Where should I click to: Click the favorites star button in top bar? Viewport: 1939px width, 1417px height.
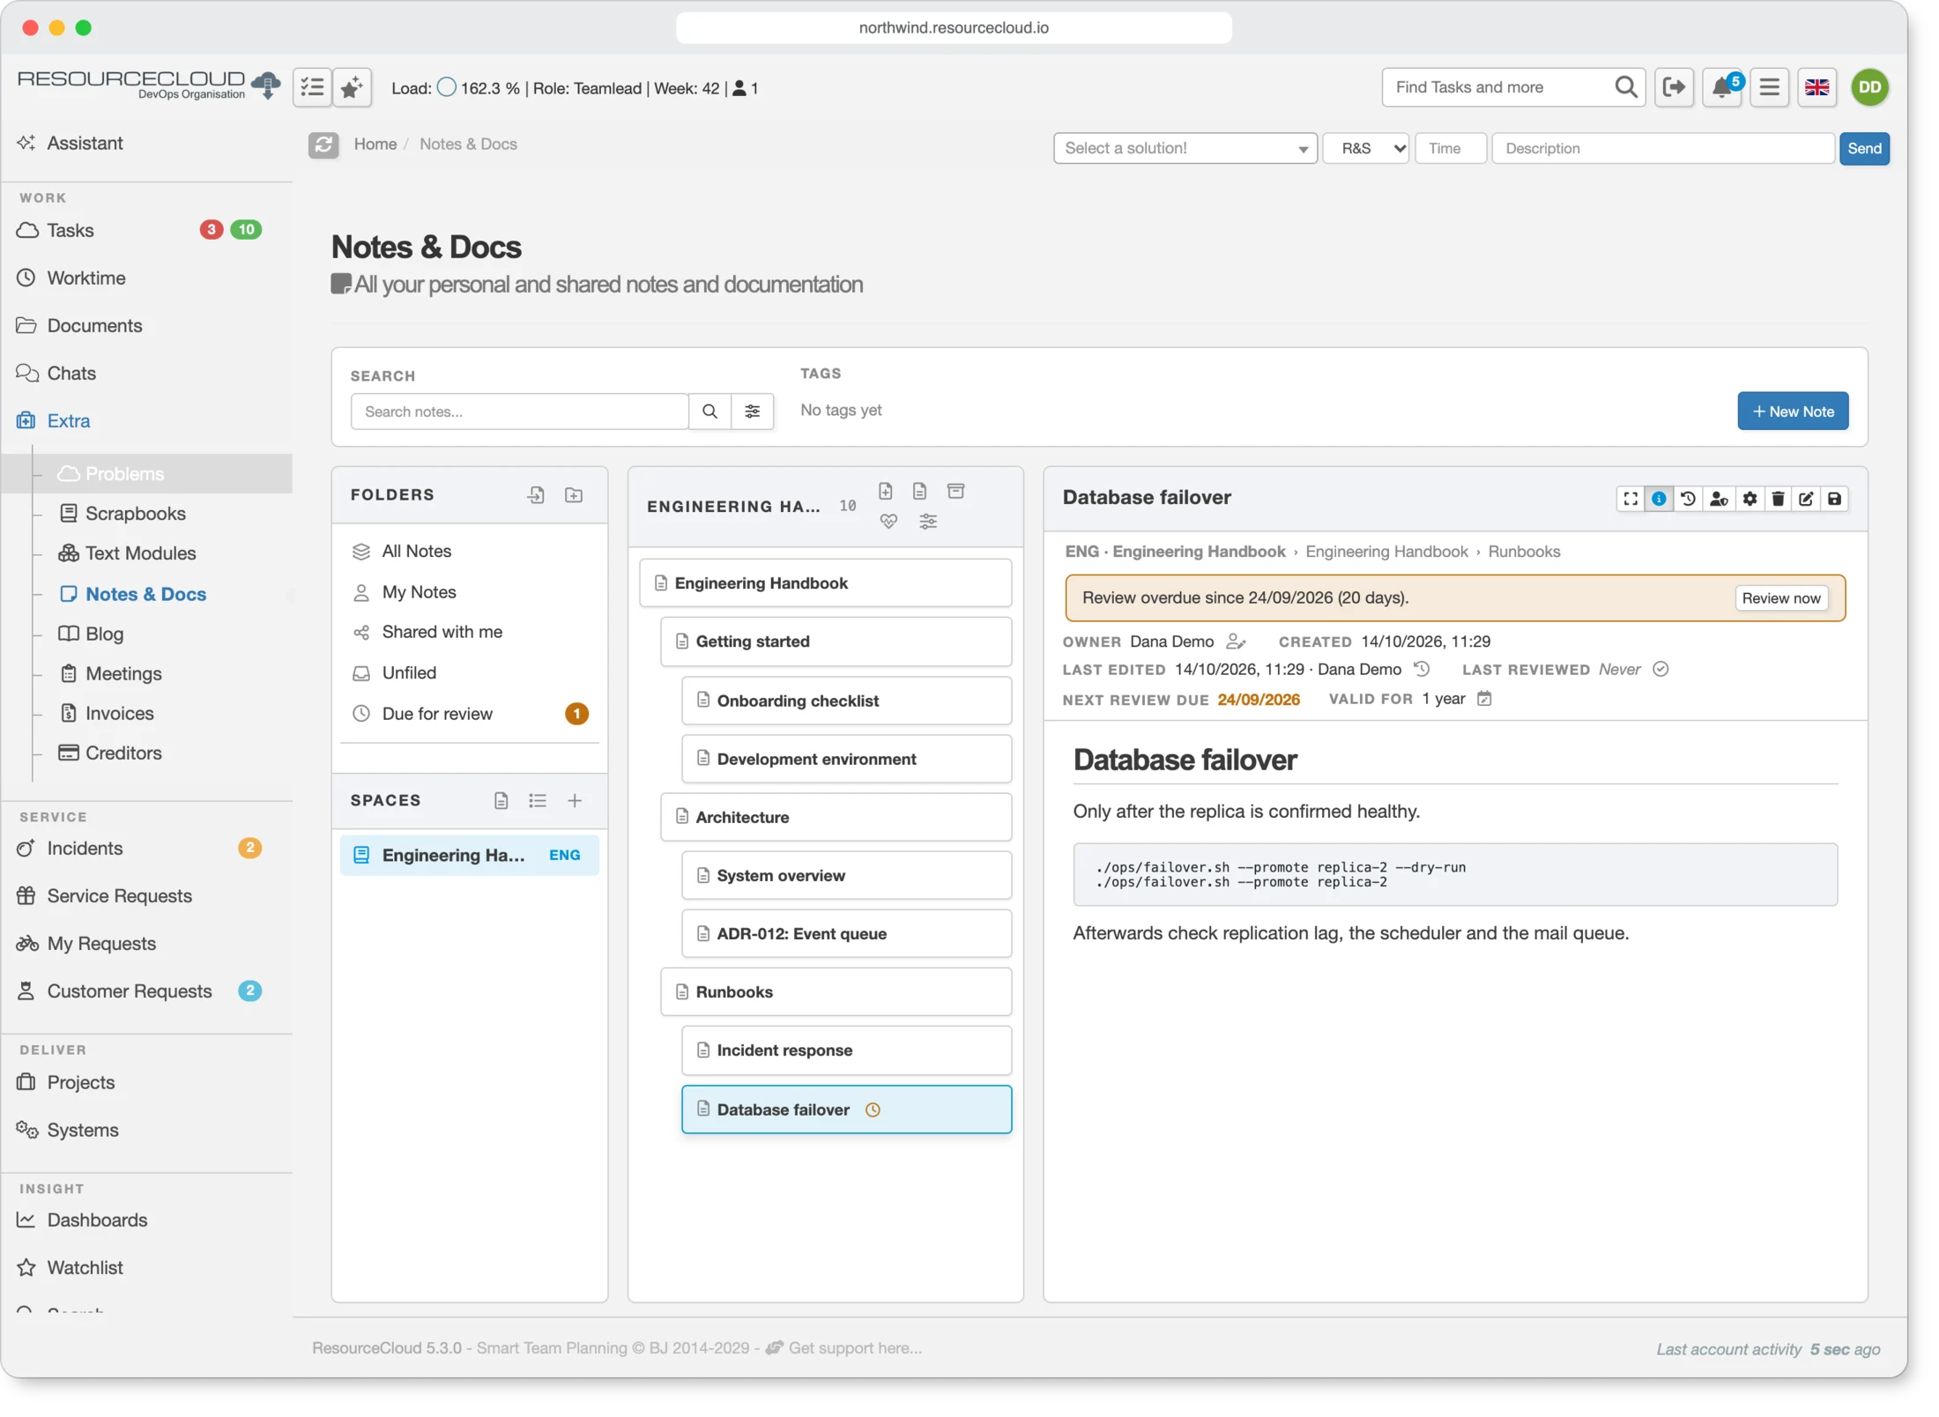[x=352, y=87]
